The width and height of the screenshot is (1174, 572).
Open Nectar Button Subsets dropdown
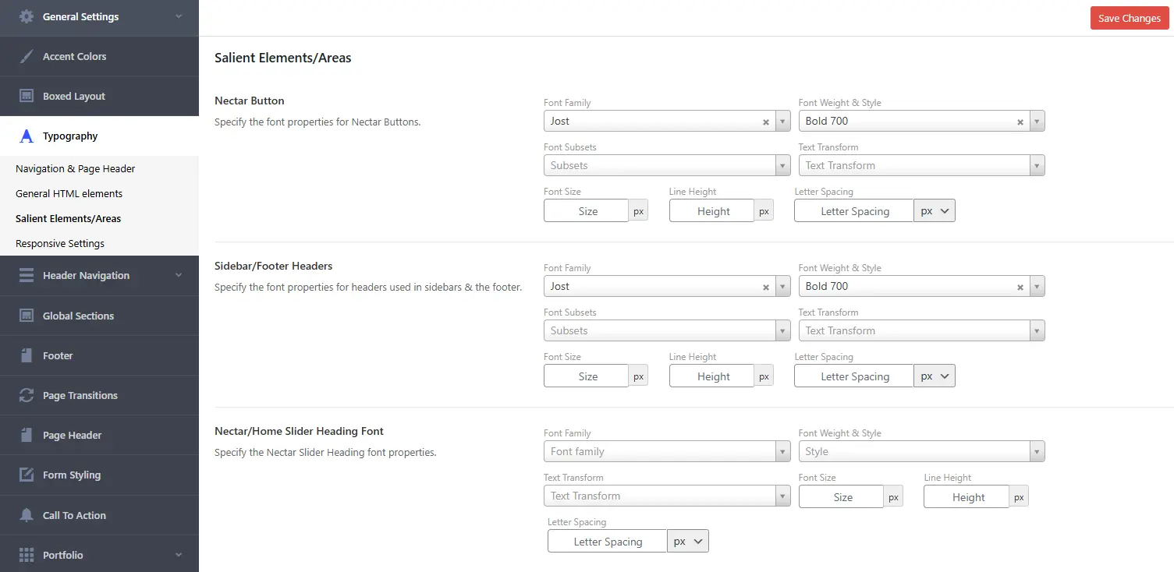tap(667, 165)
